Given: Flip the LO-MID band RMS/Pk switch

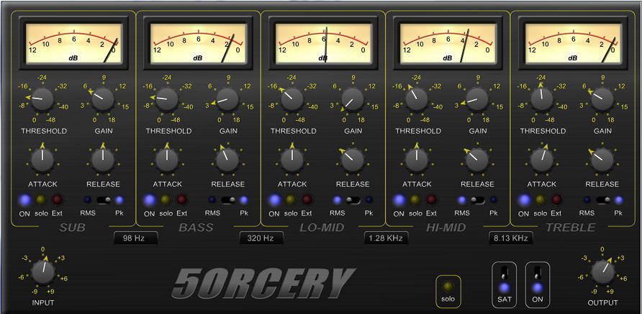Looking at the screenshot, I should click(353, 200).
